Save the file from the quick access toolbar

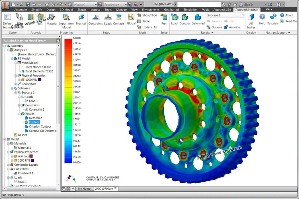pyautogui.click(x=28, y=4)
